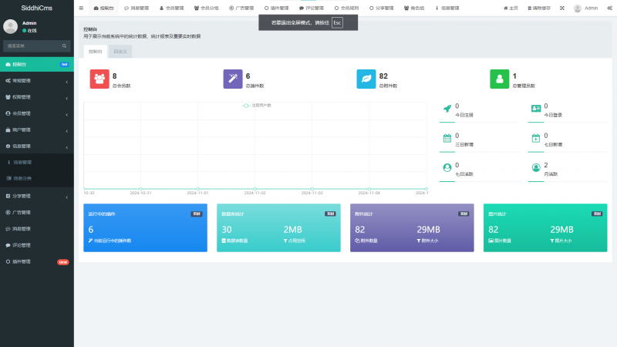Viewport: 617px width, 347px height.
Task: Open 评论管理 in sidebar
Action: pos(36,245)
